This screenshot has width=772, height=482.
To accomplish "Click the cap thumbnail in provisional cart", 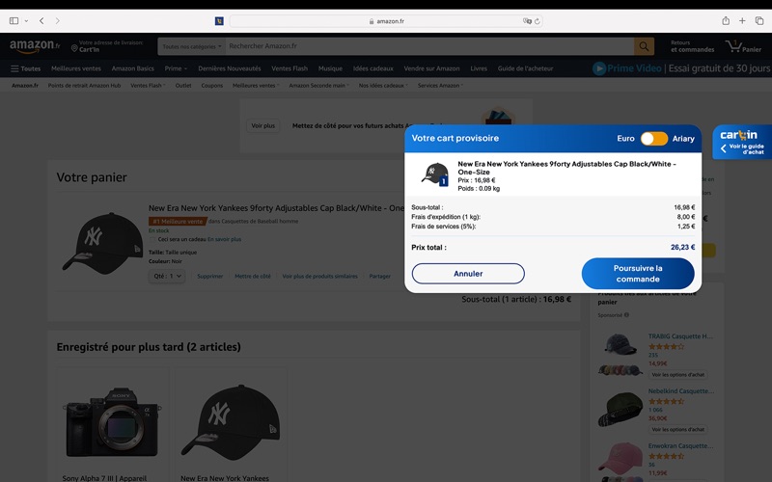I will [x=435, y=174].
